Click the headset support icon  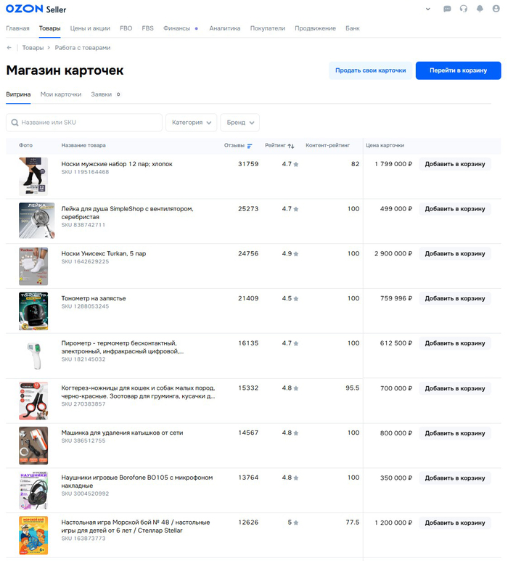pyautogui.click(x=464, y=9)
